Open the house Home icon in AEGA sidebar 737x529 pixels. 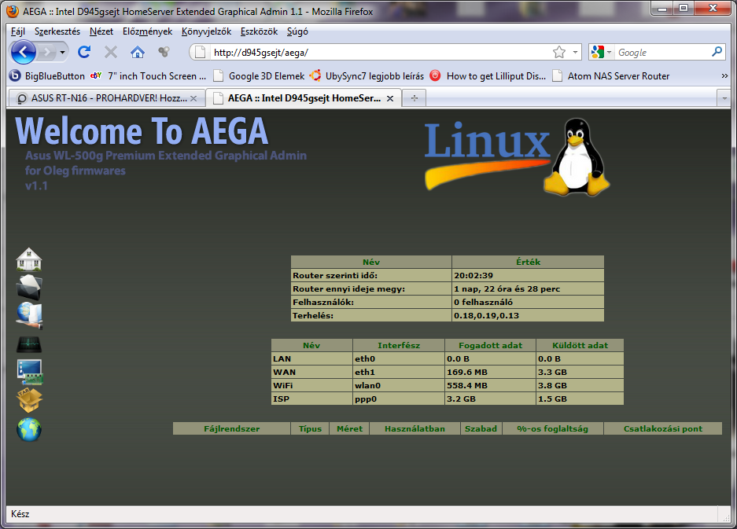tap(28, 259)
